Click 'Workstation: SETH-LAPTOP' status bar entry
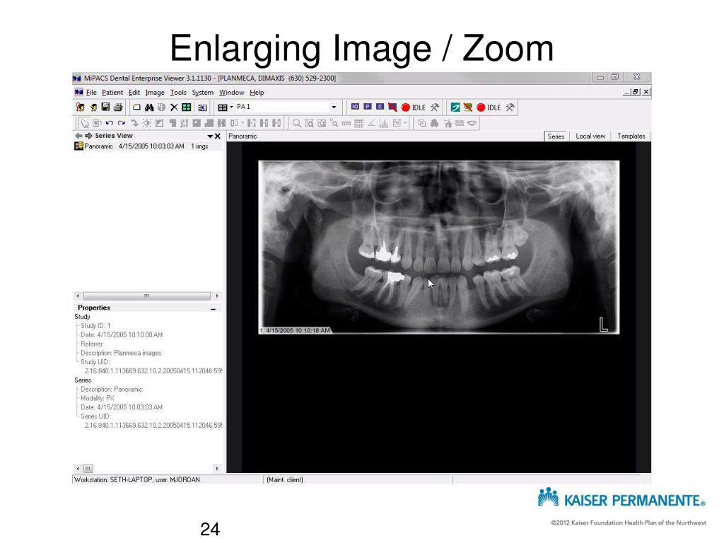The image size is (724, 543). [x=137, y=480]
